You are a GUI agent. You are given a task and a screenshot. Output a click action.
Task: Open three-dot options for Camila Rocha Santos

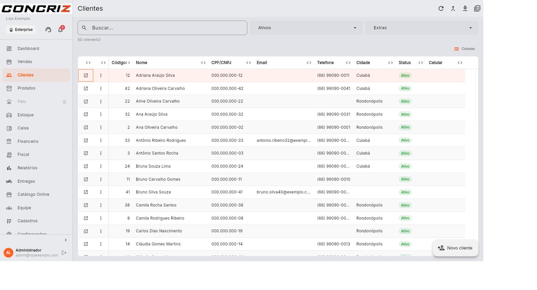[x=101, y=205]
